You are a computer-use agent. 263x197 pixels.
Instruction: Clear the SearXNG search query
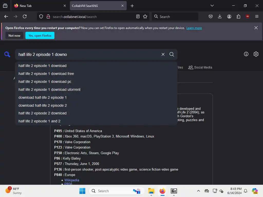coord(163,54)
